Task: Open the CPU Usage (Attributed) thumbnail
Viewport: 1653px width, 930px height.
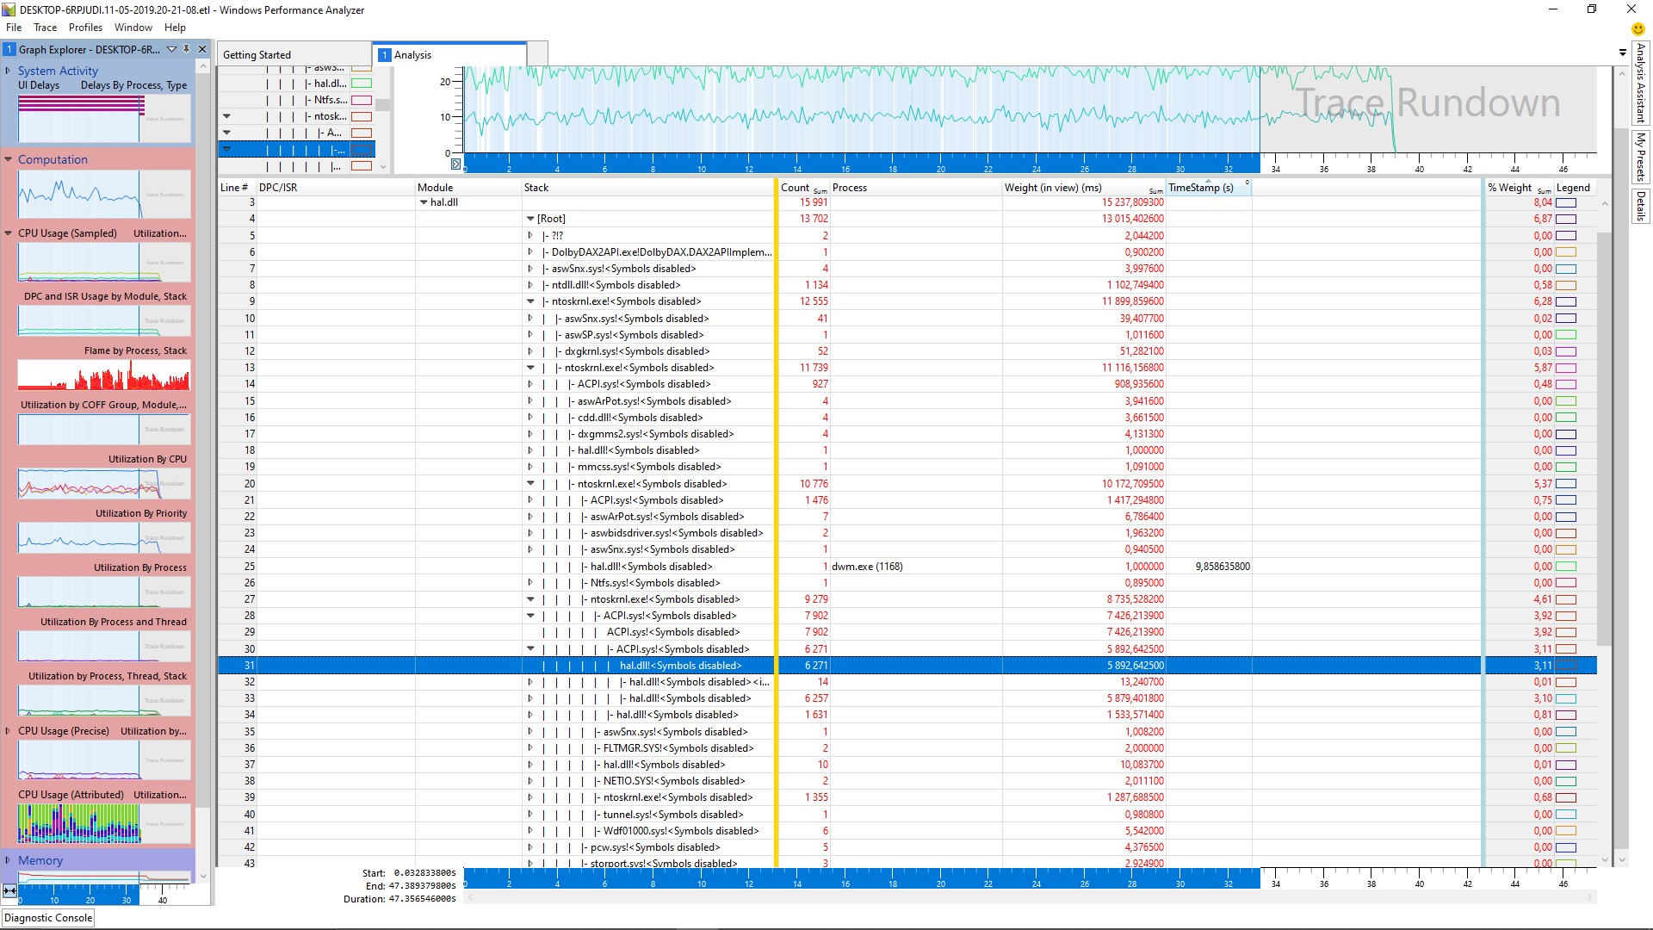Action: pos(104,823)
